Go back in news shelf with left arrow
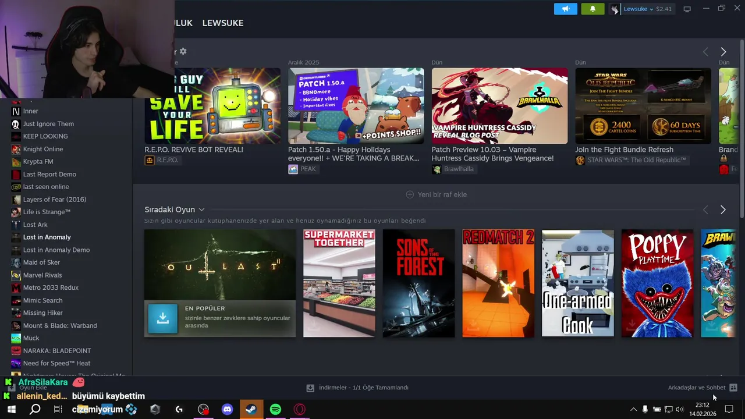The image size is (745, 419). (705, 52)
